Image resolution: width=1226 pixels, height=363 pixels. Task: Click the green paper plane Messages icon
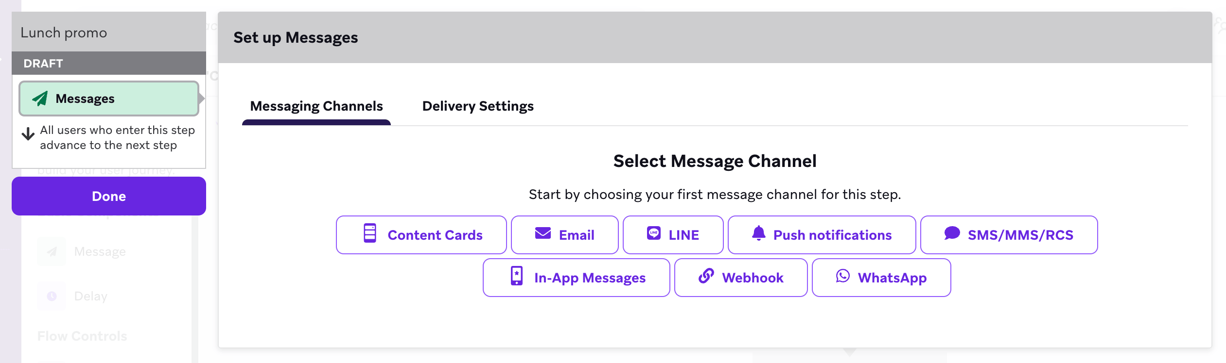click(40, 99)
